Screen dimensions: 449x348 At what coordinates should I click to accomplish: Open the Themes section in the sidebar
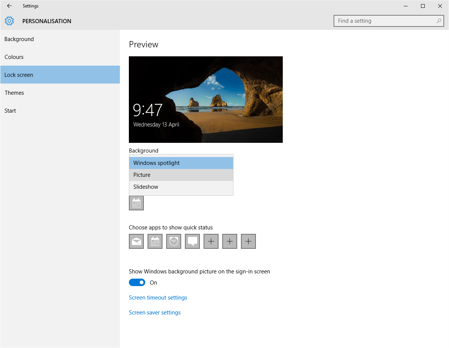click(60, 93)
